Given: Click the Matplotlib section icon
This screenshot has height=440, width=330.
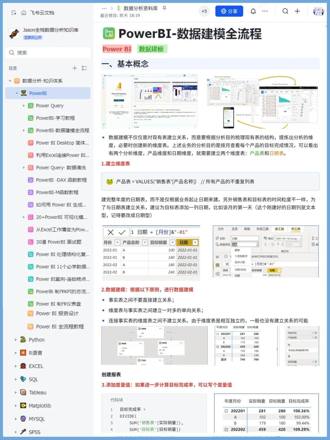Looking at the screenshot, I should (x=23, y=405).
